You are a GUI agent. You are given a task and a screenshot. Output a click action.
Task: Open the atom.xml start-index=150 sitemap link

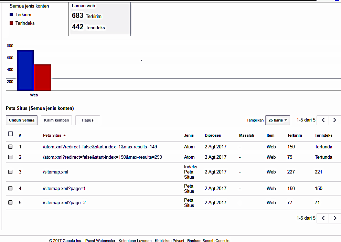pos(102,157)
